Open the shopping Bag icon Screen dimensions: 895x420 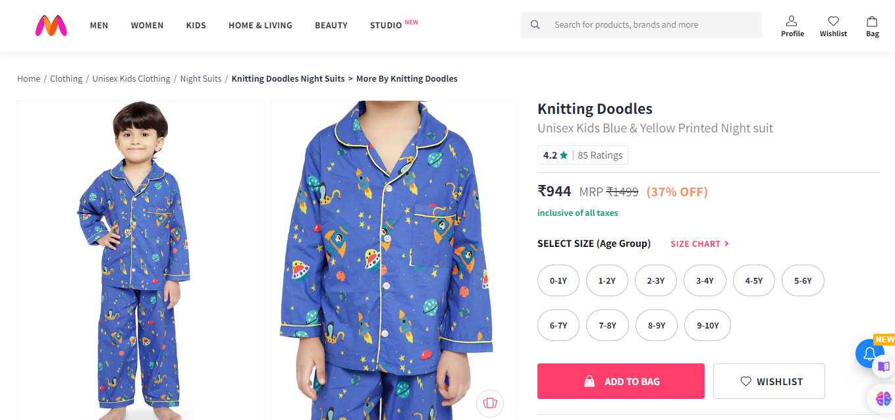tap(872, 22)
